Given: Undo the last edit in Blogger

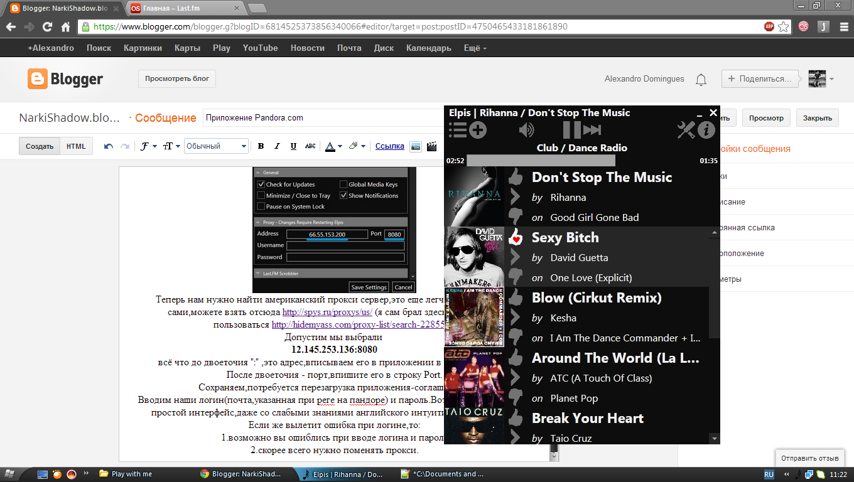Looking at the screenshot, I should pyautogui.click(x=109, y=146).
